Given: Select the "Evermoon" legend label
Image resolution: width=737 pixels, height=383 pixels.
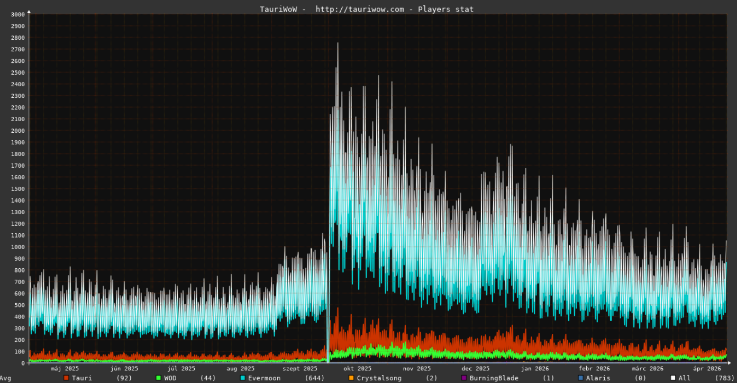Looking at the screenshot, I should coord(265,378).
